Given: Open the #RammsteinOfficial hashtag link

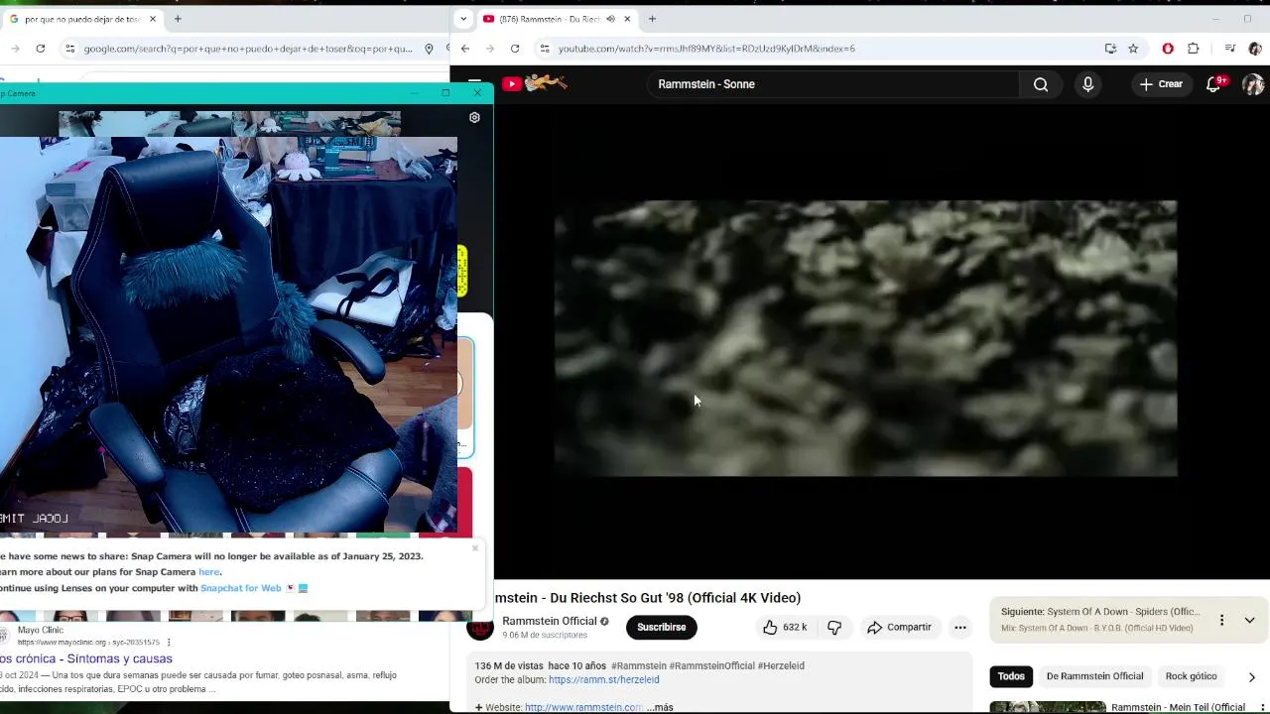Looking at the screenshot, I should coord(712,666).
